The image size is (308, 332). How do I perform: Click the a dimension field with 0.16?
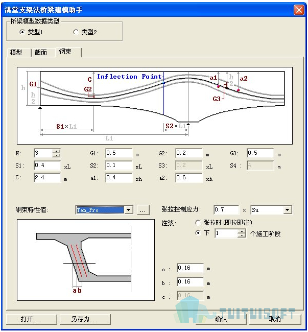coord(191,268)
